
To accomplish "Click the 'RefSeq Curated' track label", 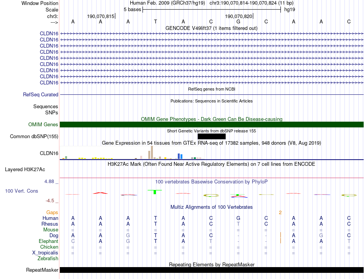I will (41, 95).
